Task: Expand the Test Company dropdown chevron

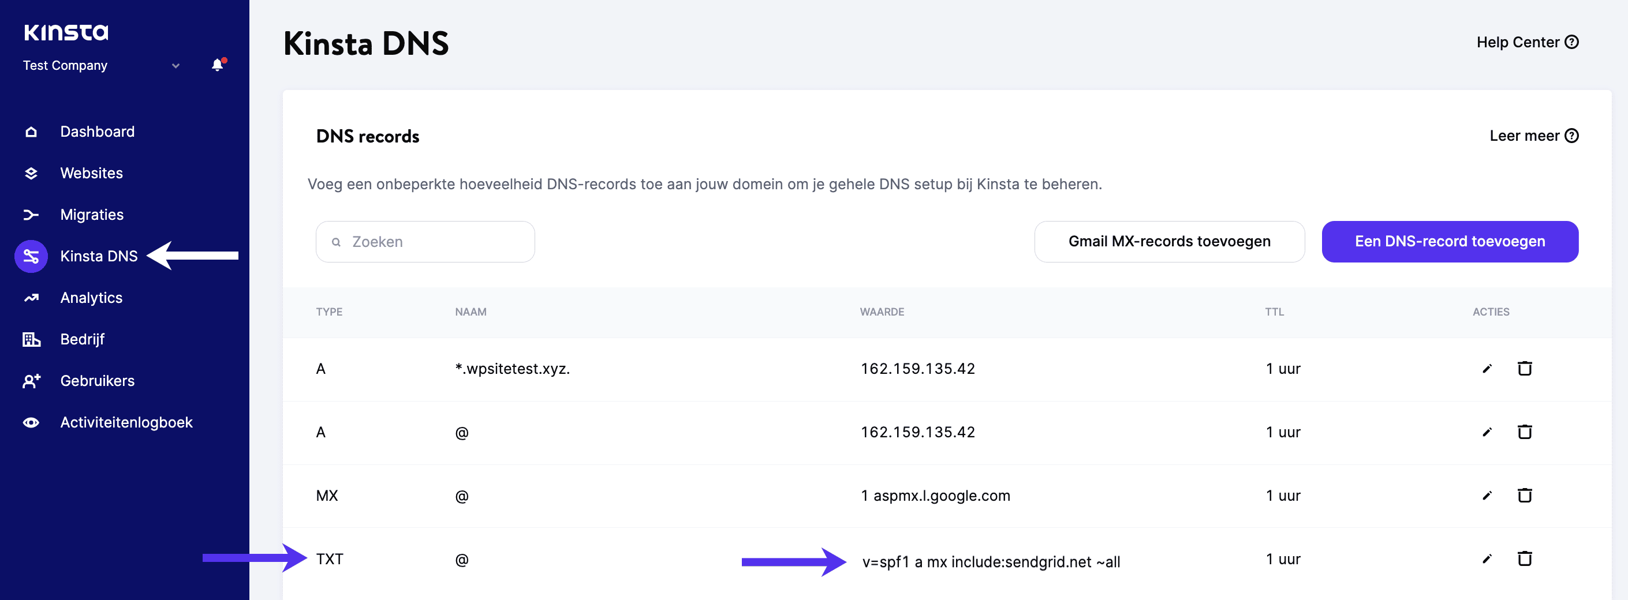Action: pos(176,66)
